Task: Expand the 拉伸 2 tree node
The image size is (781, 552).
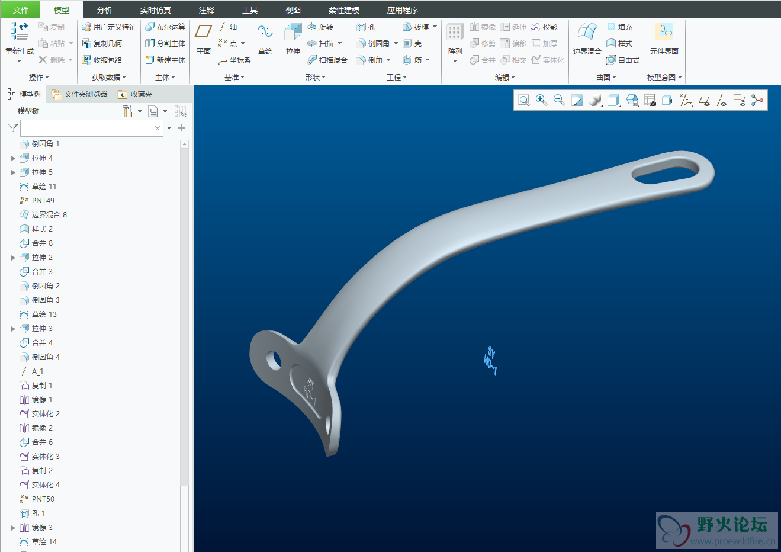Action: coord(13,258)
